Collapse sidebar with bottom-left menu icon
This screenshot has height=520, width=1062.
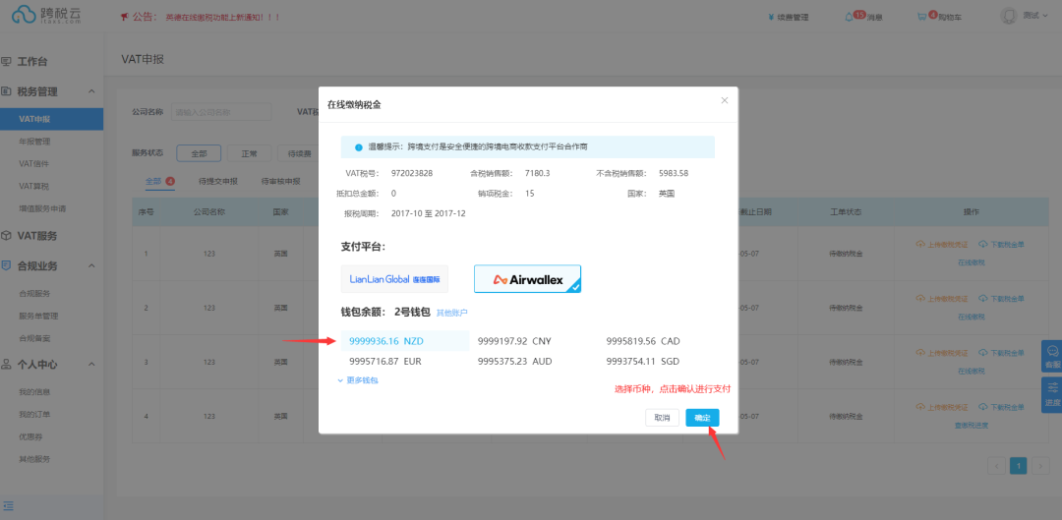tap(8, 506)
